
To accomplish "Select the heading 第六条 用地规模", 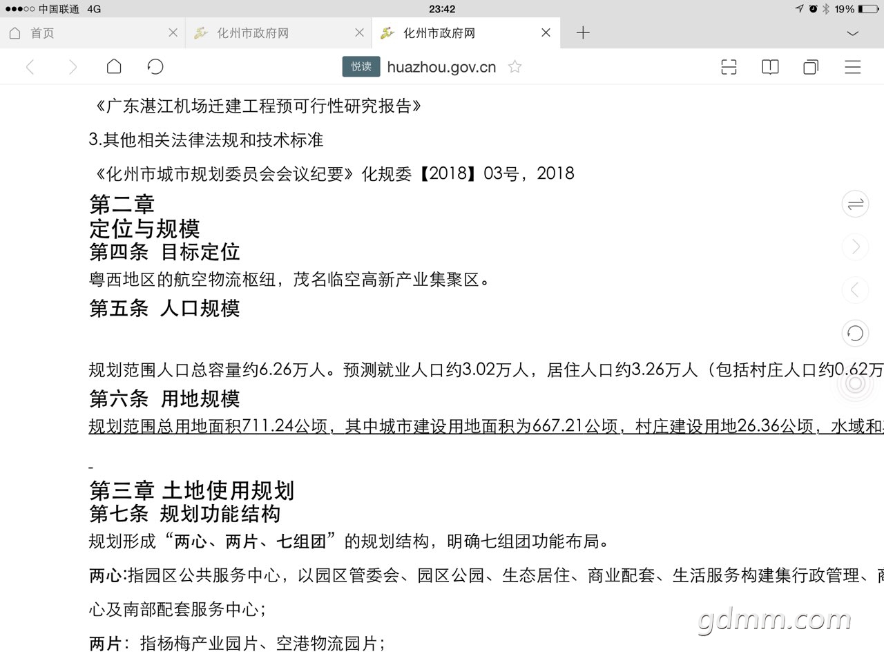I will pyautogui.click(x=164, y=398).
